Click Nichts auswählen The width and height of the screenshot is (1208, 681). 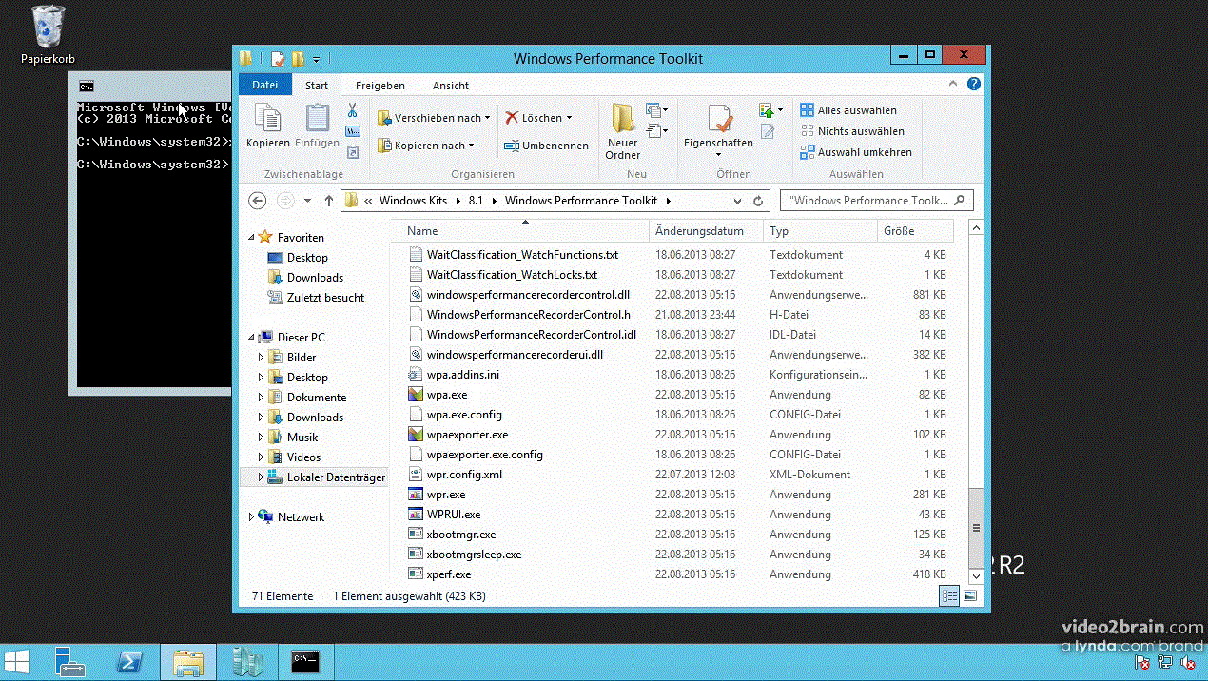pos(852,131)
